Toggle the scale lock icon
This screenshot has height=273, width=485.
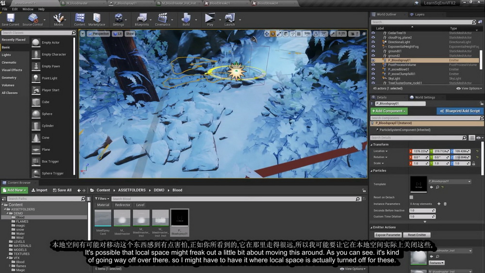(473, 163)
